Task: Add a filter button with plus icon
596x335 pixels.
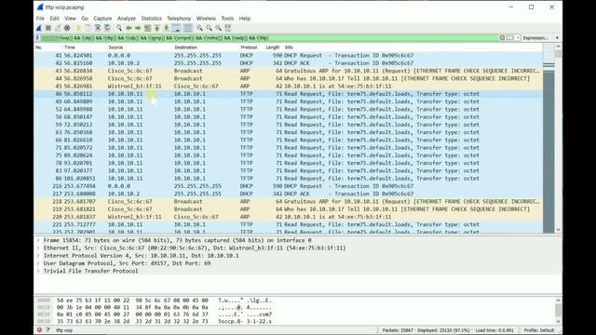Action: (557, 38)
